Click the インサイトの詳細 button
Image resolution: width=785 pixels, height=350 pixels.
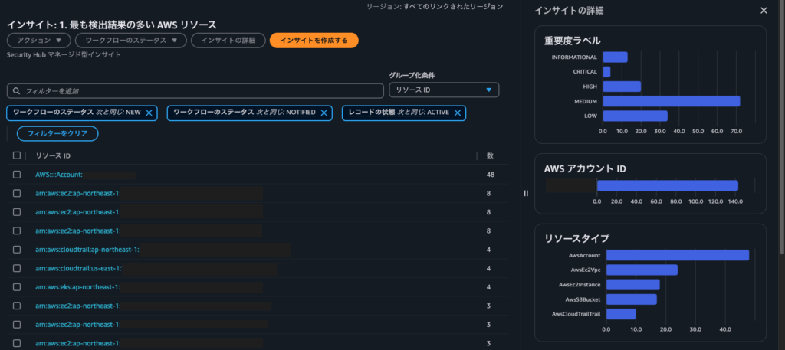point(228,41)
